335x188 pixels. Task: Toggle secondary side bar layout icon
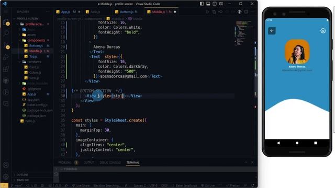tap(215, 4)
